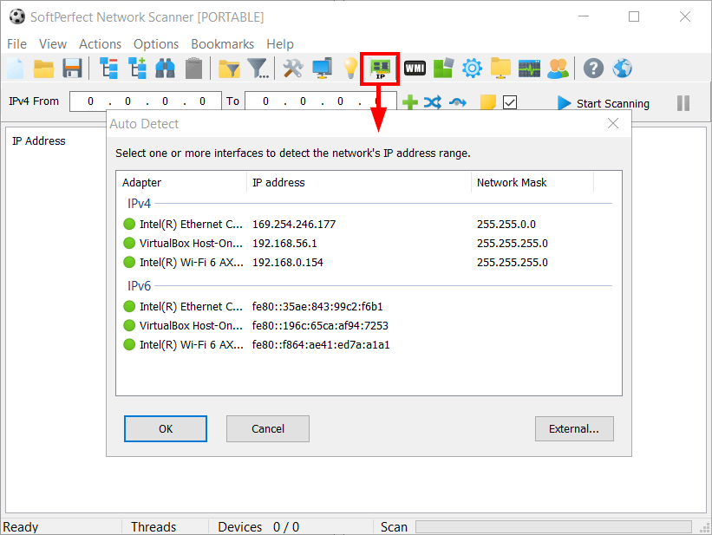
Task: Open file using the yellow folder icon
Action: click(44, 69)
